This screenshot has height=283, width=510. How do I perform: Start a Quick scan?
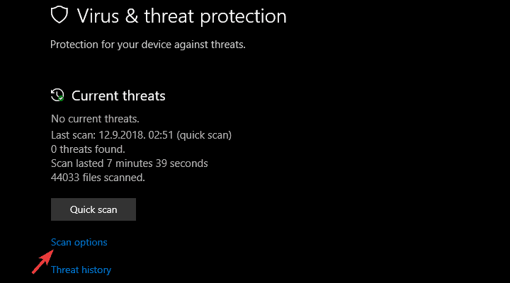coord(93,209)
